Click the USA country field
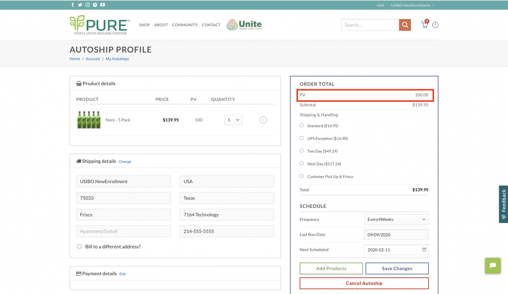Screen dimensions: 508x294 227,182
